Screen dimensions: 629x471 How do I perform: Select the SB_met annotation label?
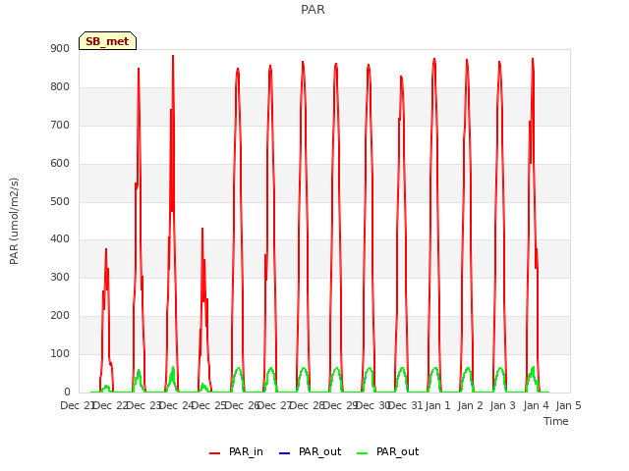click(x=107, y=41)
